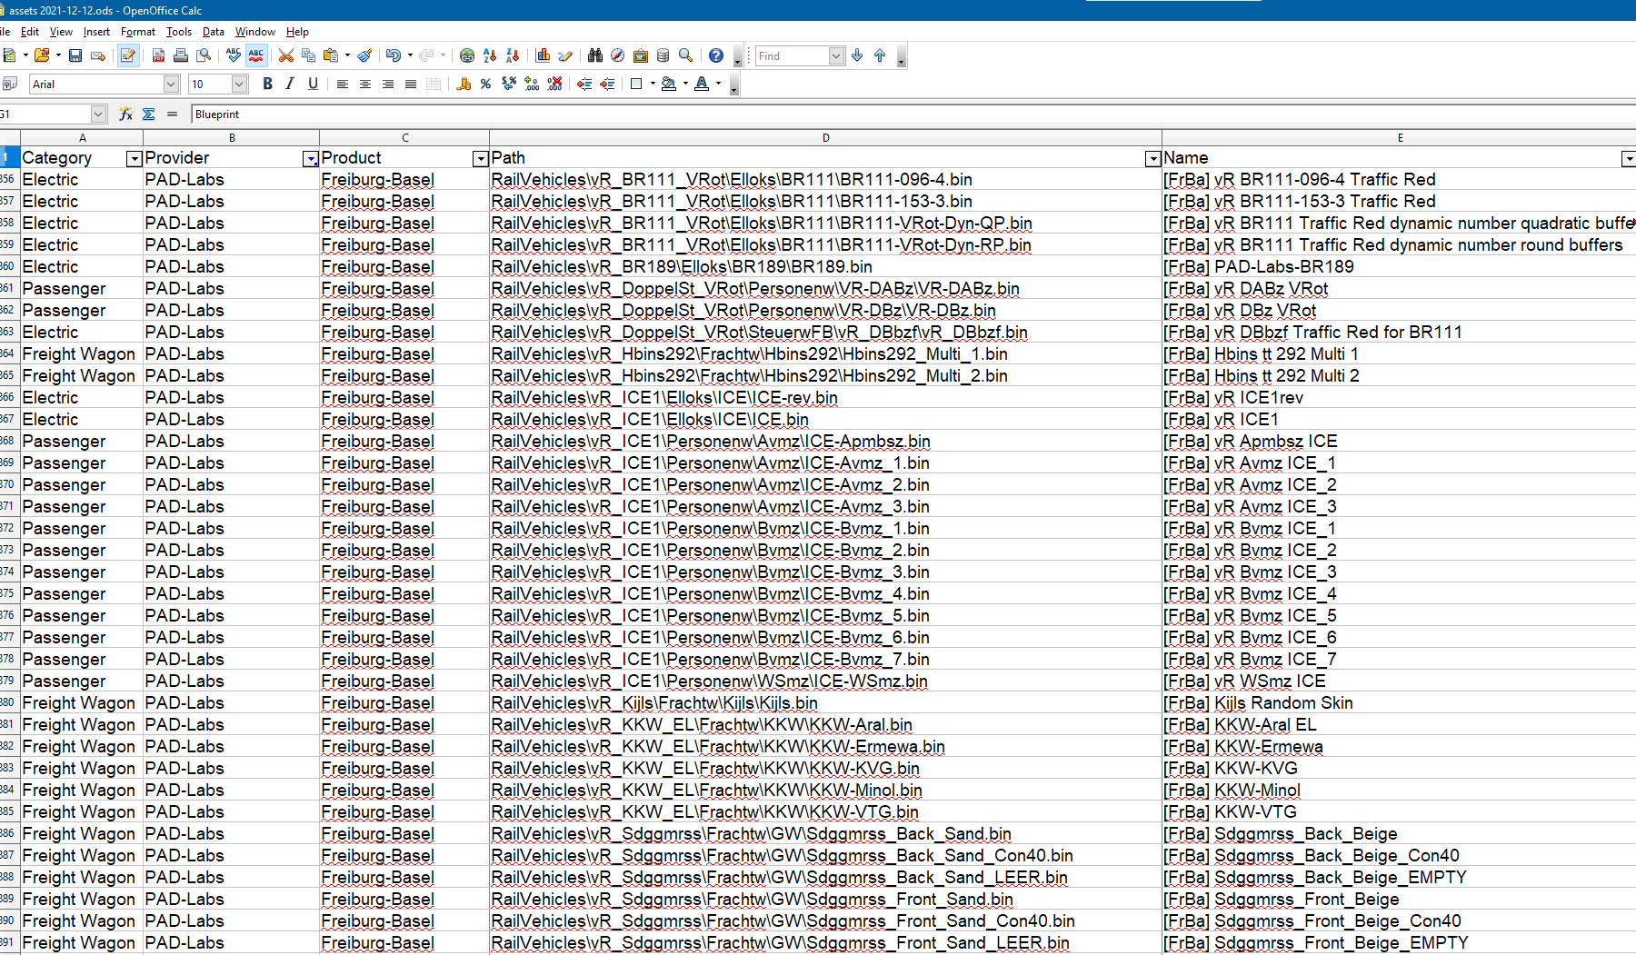Activate the Format Paintbrush

(364, 56)
